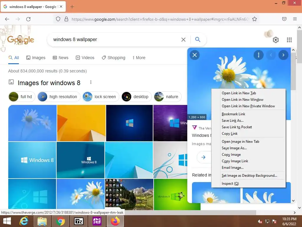302x227 pixels.
Task: Open the purple book app in the taskbar
Action: [97, 221]
